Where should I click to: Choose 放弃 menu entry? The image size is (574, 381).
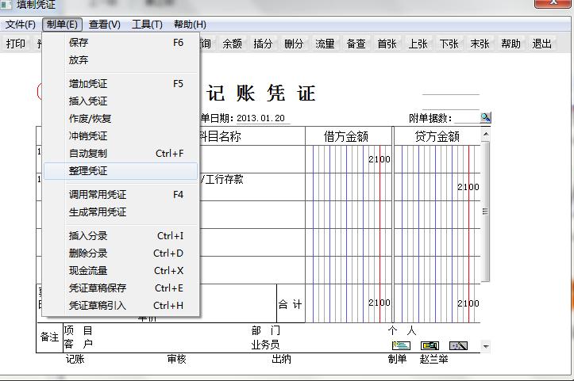(x=121, y=59)
